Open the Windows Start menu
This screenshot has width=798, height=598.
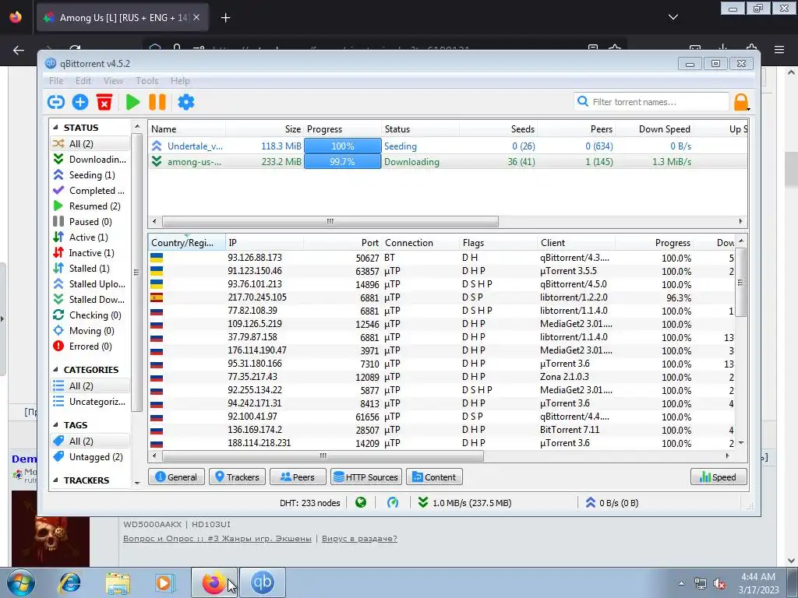(21, 582)
